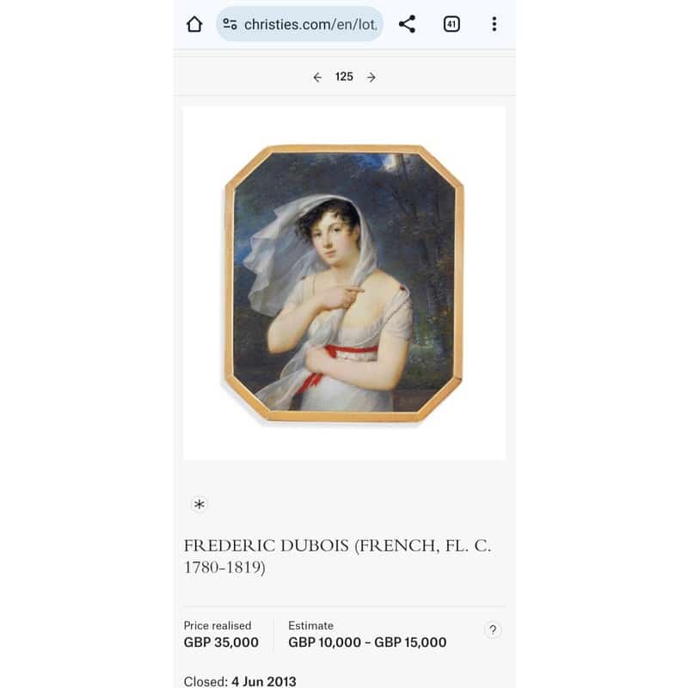Open the miniature portrait image
Viewport: 688px width, 688px height.
pos(344,283)
